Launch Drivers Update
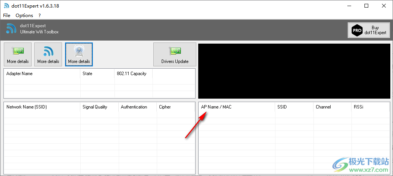 [175, 55]
